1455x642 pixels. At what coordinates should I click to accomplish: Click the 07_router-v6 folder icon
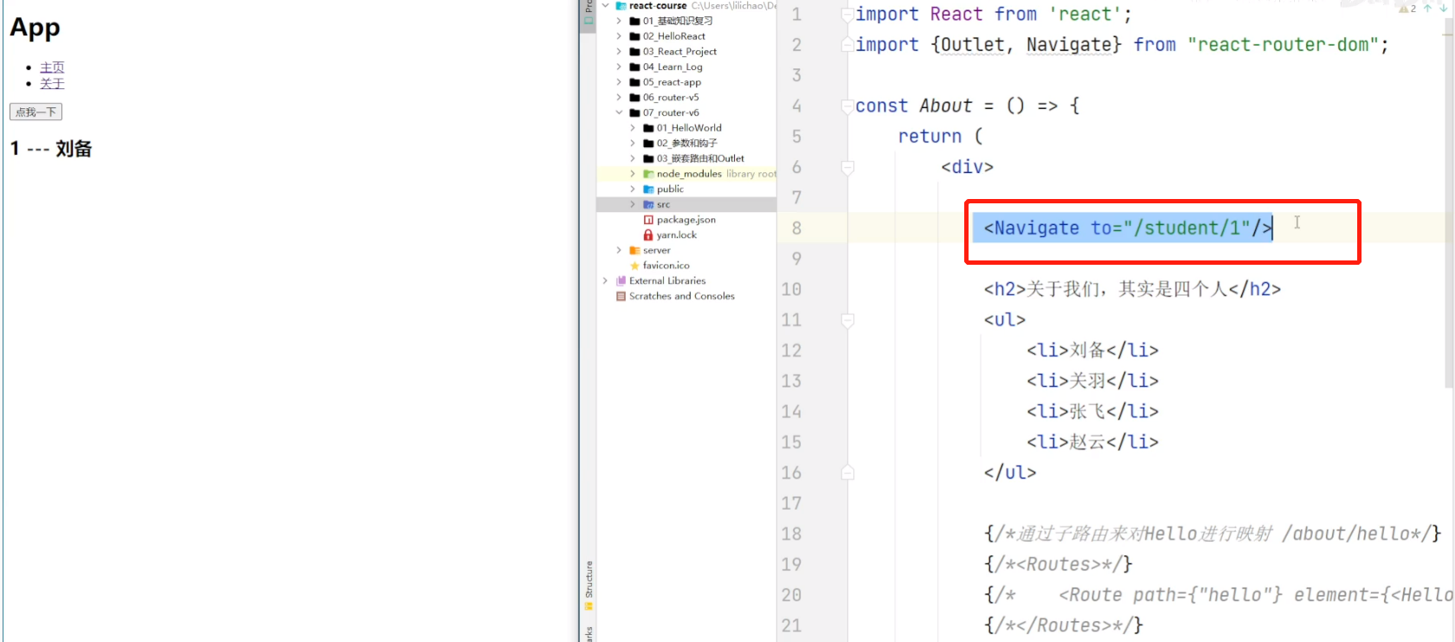coord(634,112)
